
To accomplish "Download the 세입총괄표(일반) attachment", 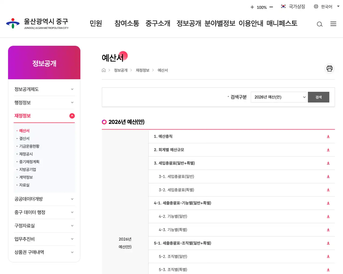I will (x=328, y=176).
